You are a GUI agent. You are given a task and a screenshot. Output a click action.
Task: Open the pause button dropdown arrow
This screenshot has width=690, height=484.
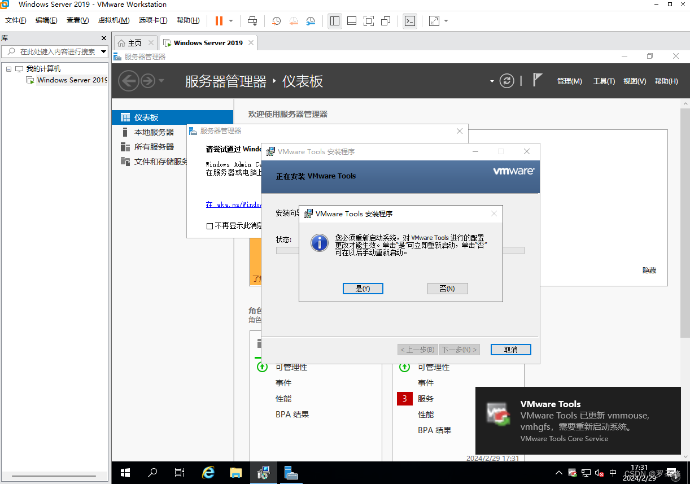pyautogui.click(x=231, y=21)
